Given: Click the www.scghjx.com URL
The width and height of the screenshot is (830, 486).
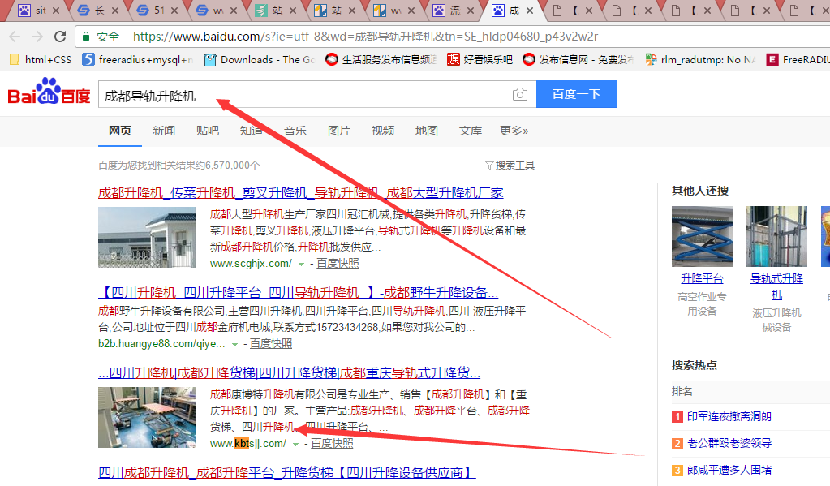Looking at the screenshot, I should pyautogui.click(x=251, y=263).
